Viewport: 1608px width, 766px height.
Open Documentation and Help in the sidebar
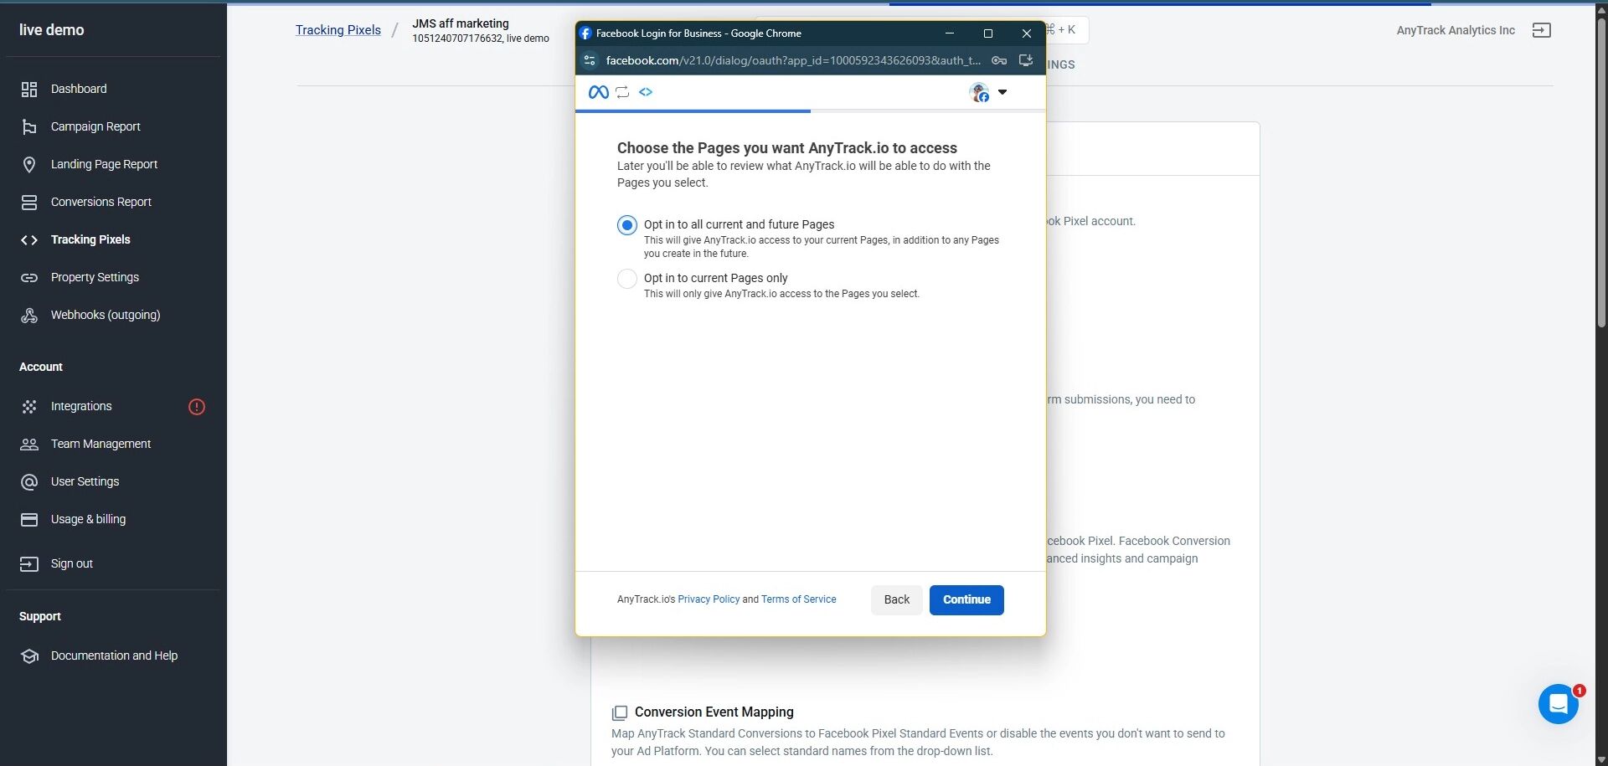(x=114, y=656)
